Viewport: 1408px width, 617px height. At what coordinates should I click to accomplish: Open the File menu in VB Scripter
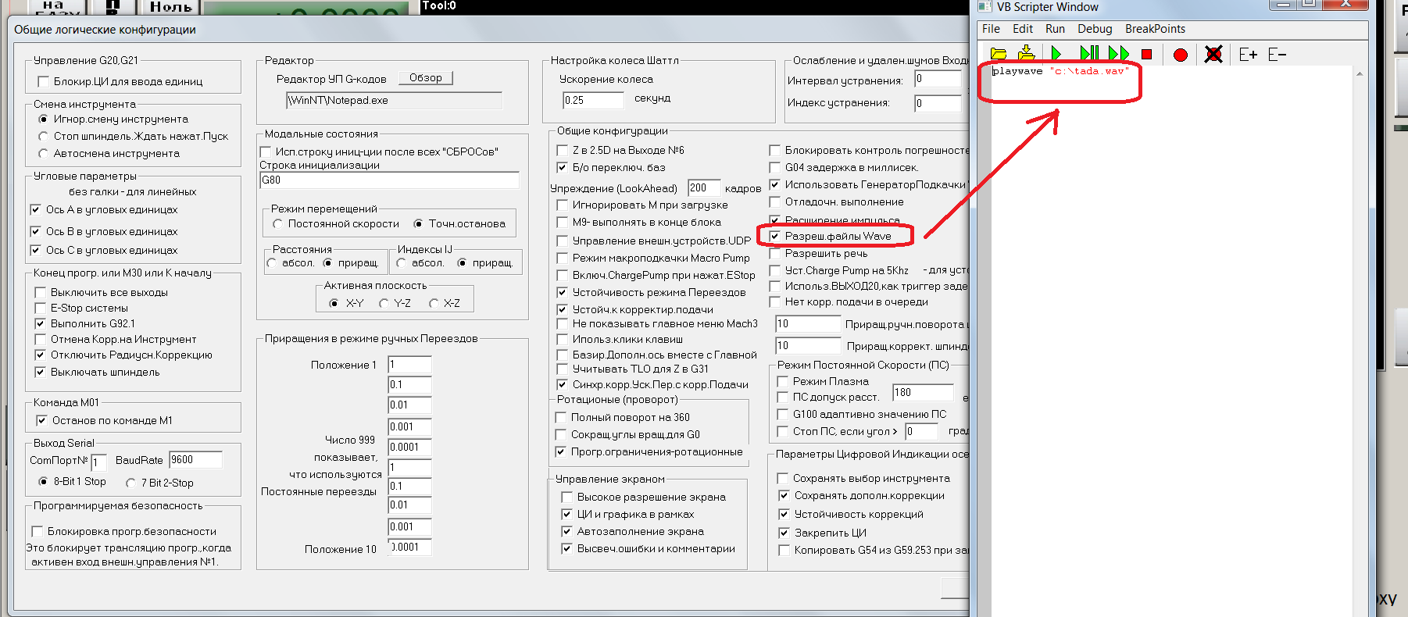[991, 29]
